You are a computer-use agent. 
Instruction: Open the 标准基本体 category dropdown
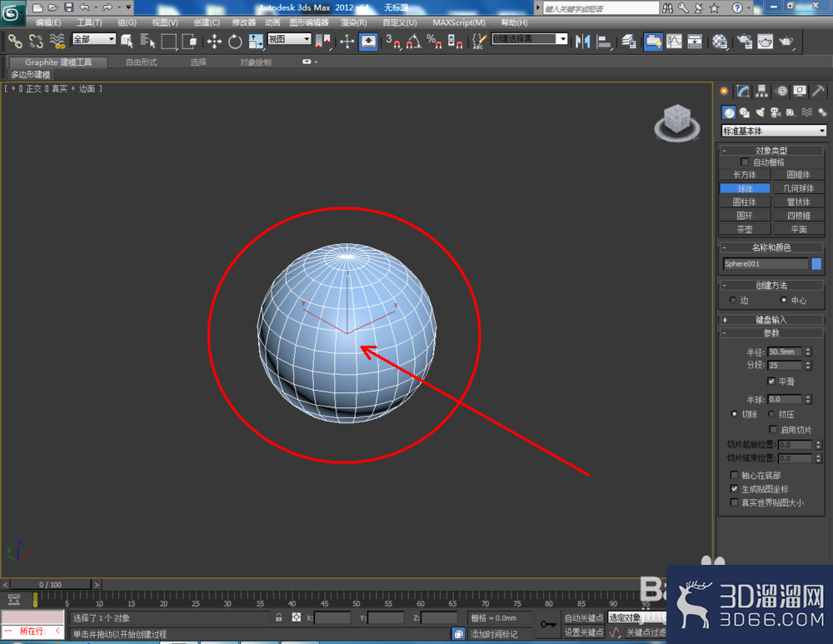(774, 131)
